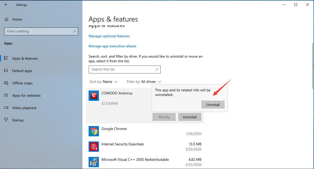Click the Modify button for COMODO Antivirus
314x169 pixels.
(x=164, y=117)
